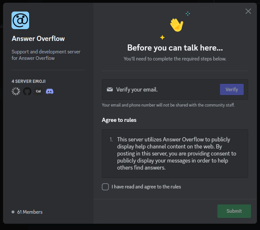Click the Answer Overflow server logo
This screenshot has width=260, height=230.
[x=20, y=20]
